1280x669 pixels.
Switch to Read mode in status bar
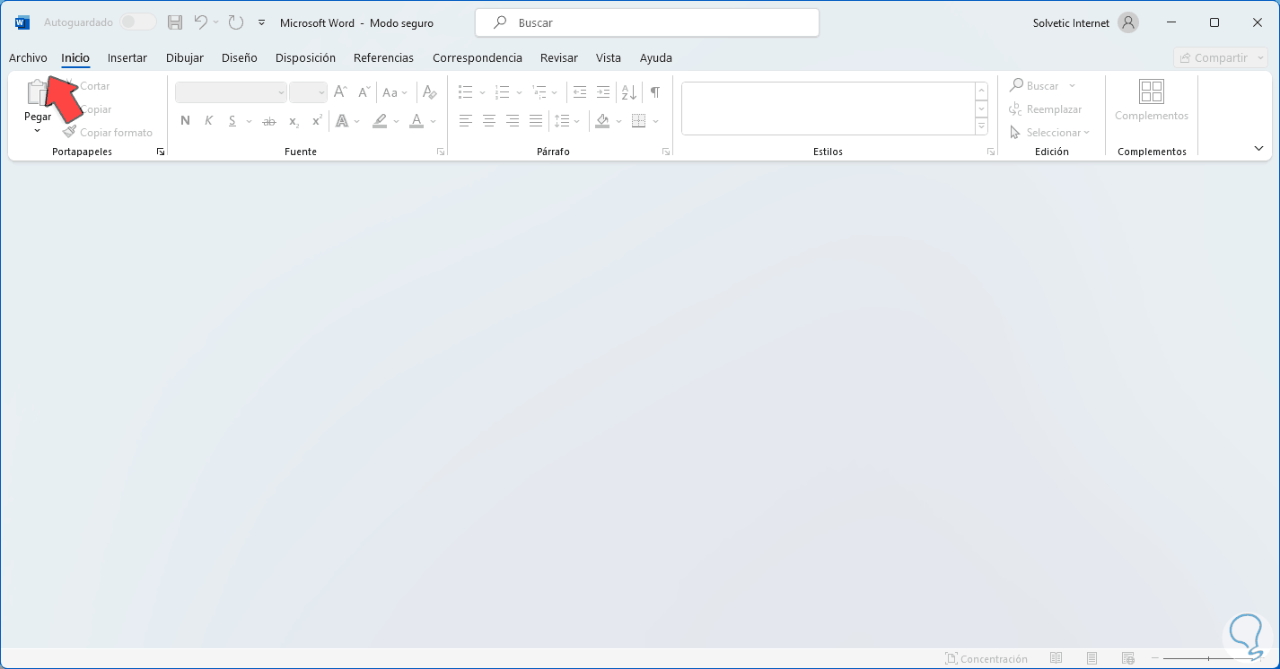(x=1056, y=658)
